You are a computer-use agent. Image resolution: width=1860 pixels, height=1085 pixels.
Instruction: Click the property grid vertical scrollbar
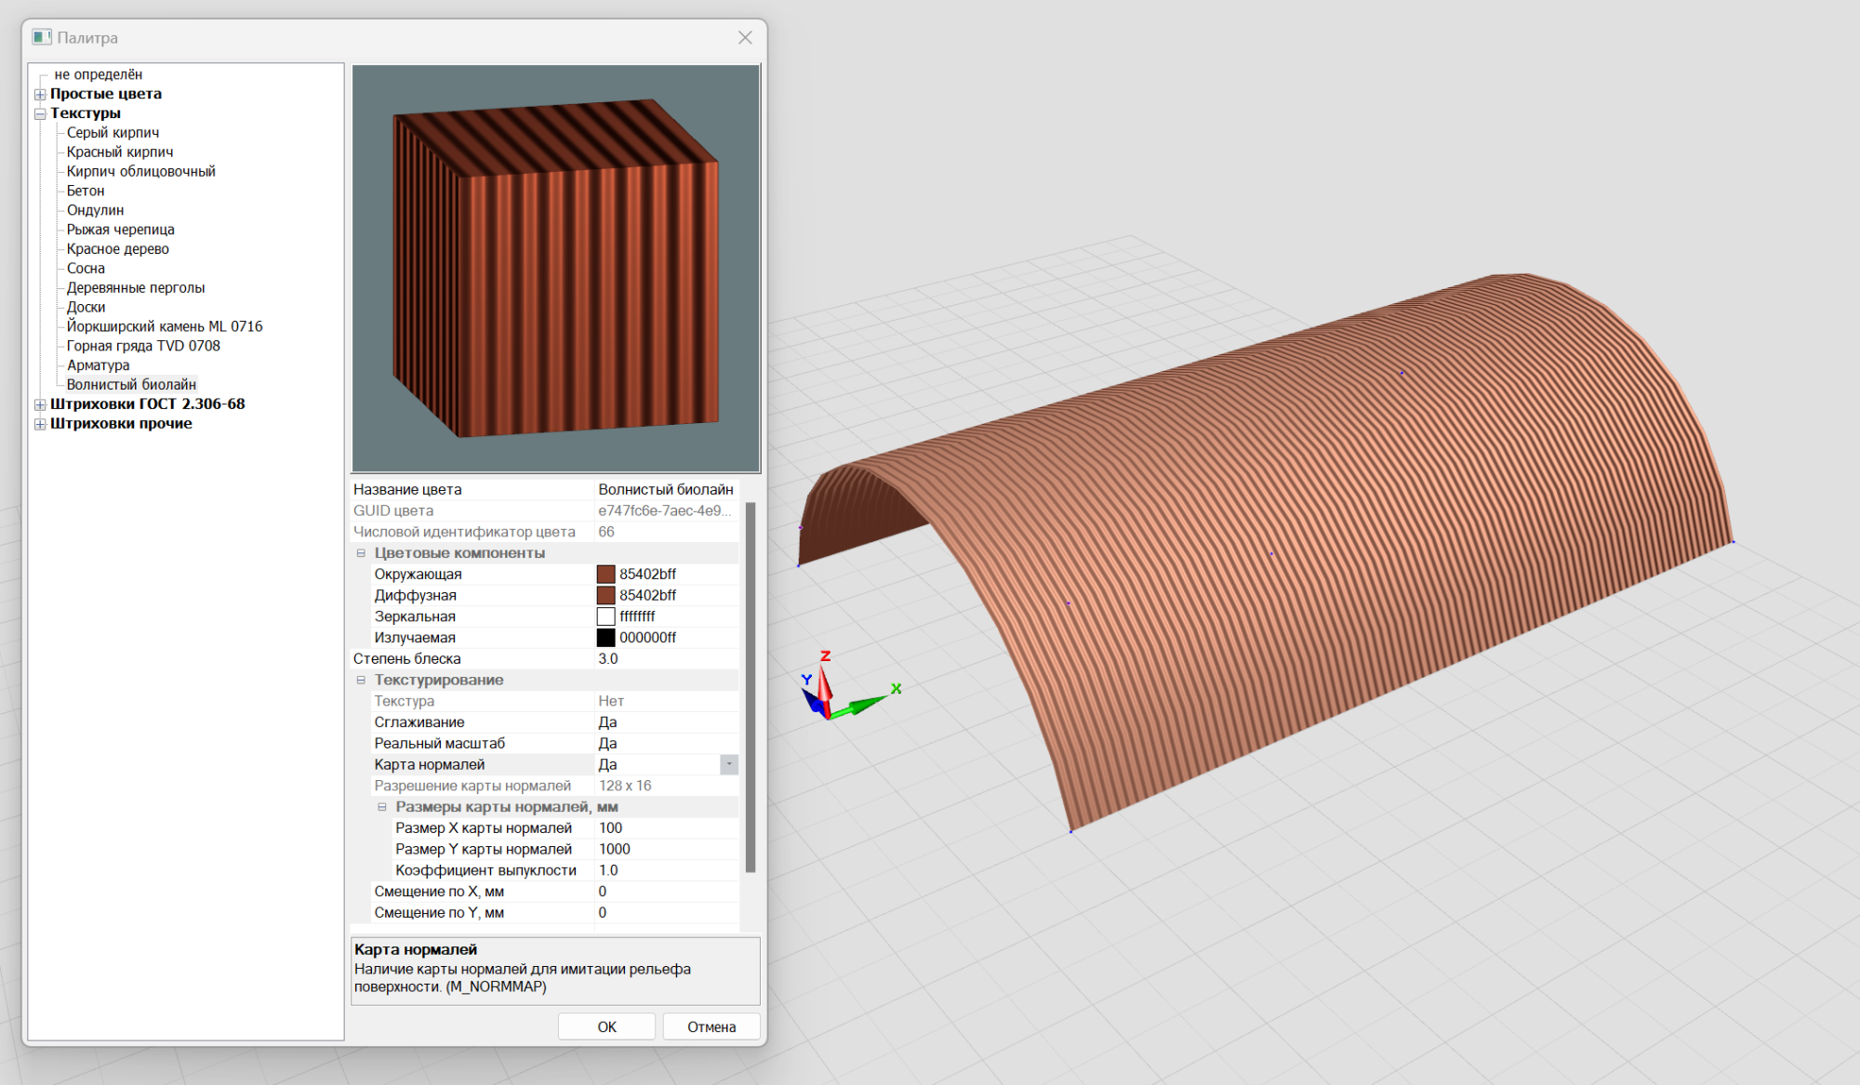tap(751, 688)
